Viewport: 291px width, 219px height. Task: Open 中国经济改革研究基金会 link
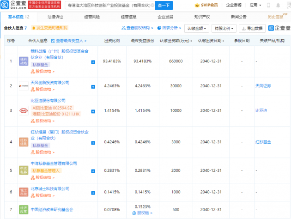pos(52,210)
